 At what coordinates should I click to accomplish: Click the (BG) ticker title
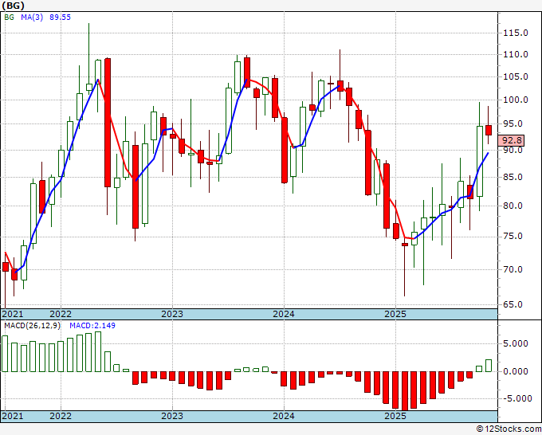point(13,6)
